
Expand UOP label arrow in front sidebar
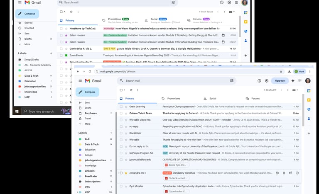click(77, 192)
